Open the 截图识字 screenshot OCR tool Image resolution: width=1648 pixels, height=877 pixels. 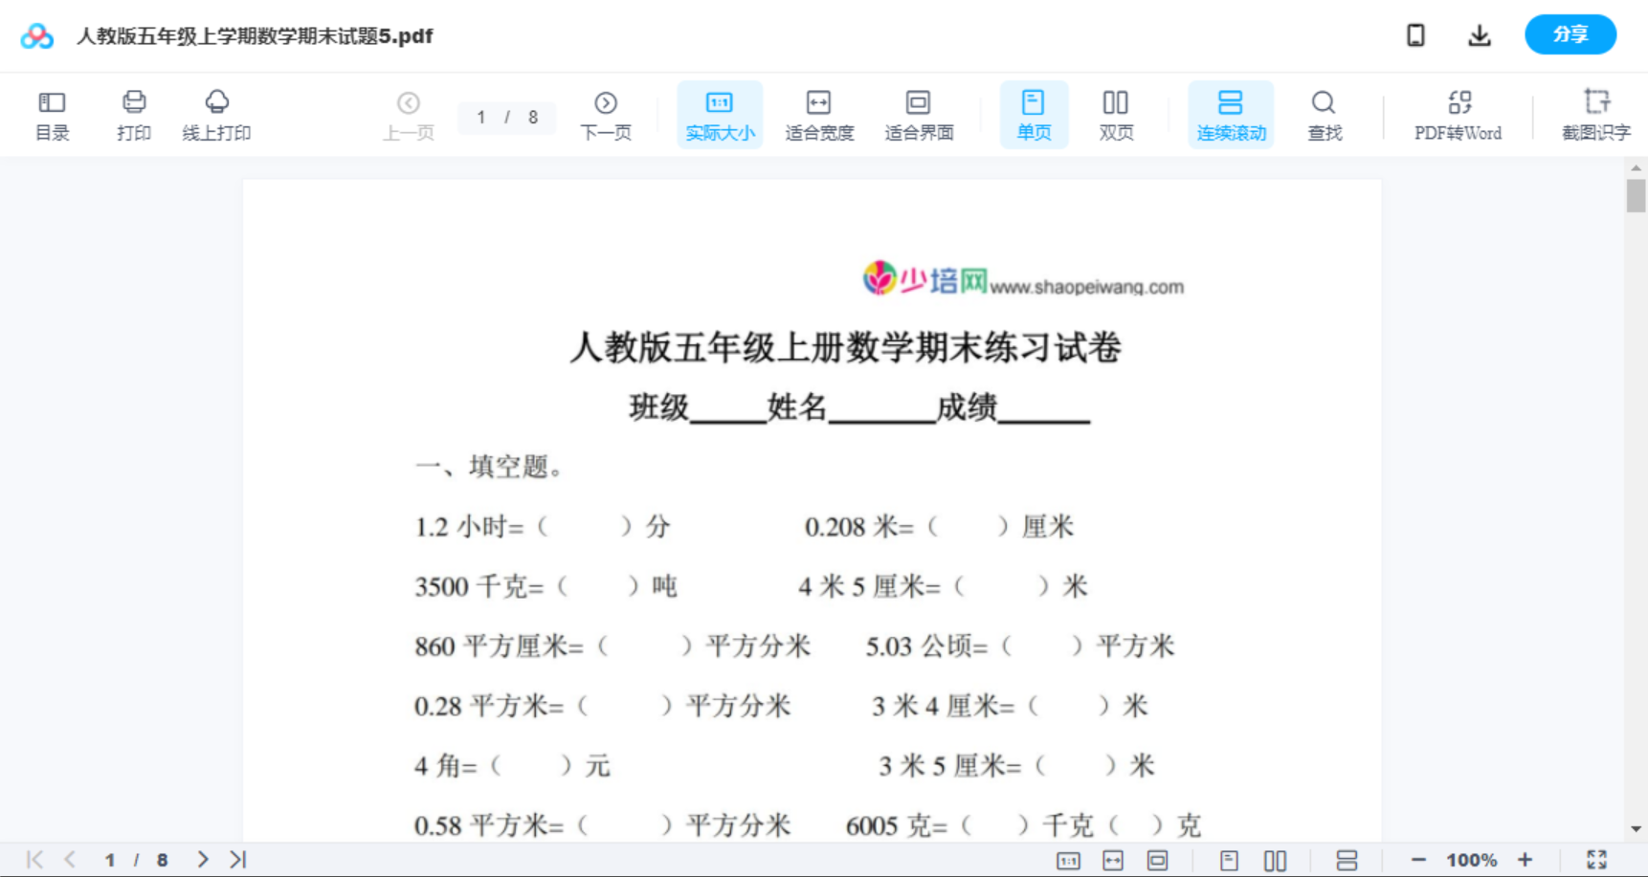[1595, 114]
